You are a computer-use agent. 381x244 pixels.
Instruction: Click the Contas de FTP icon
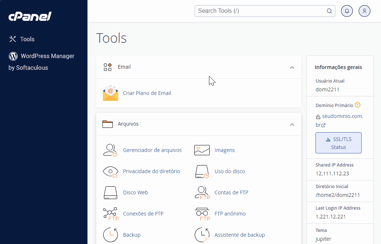tap(202, 193)
